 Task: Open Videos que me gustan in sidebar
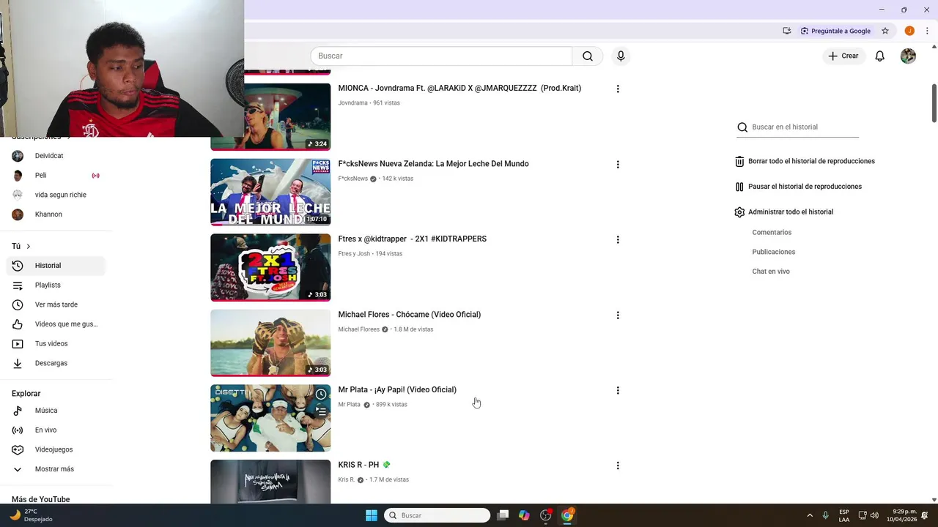[56, 324]
